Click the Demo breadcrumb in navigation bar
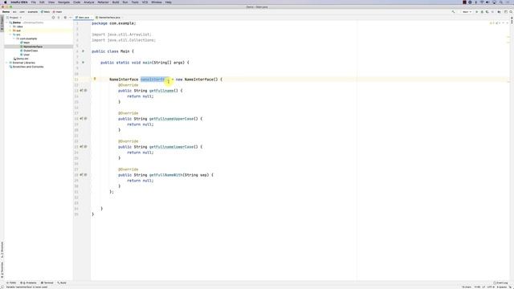This screenshot has width=514, height=289. [x=6, y=12]
